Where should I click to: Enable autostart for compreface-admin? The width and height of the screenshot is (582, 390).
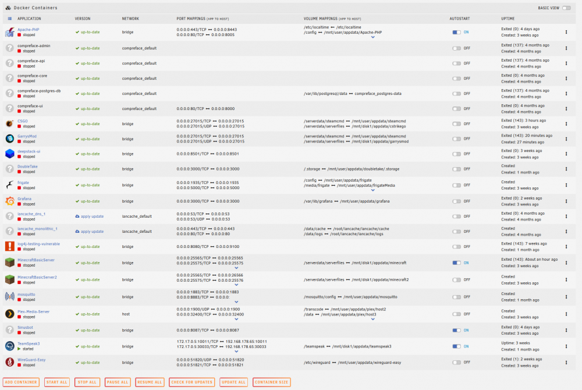pos(456,48)
